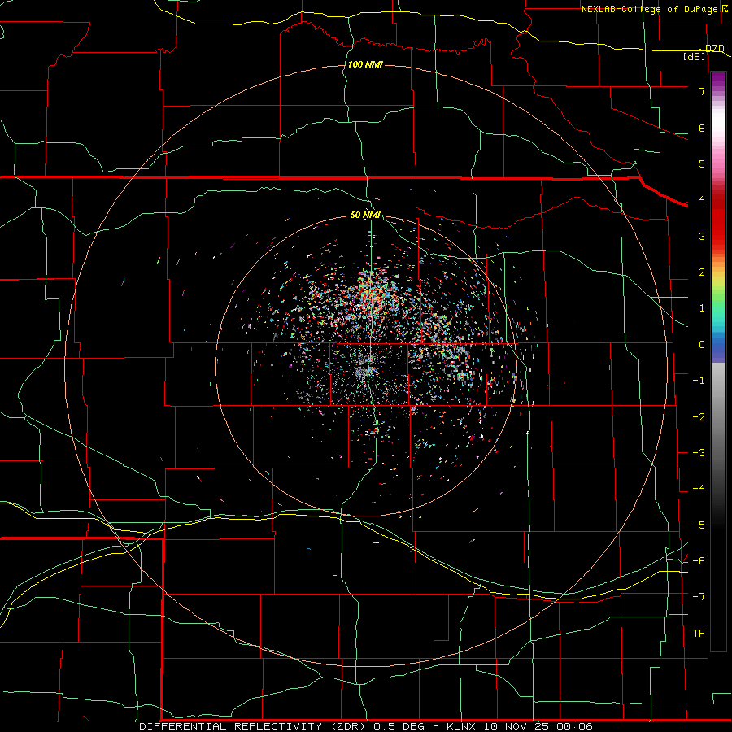Screen dimensions: 732x732
Task: Click the -1 value on the color scale
Action: tap(699, 381)
